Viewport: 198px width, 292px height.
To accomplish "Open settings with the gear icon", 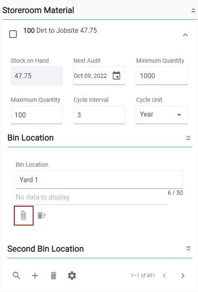I will pos(72,276).
